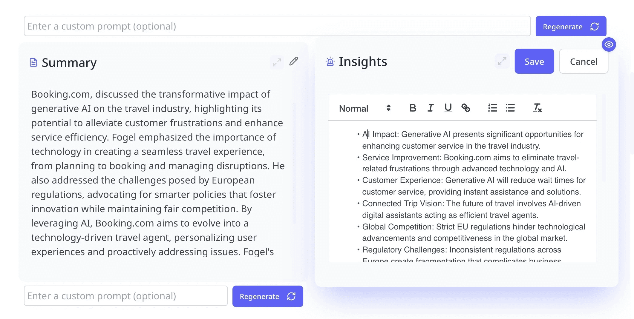Image resolution: width=634 pixels, height=319 pixels.
Task: Expand the Summary panel to full size
Action: (x=277, y=62)
